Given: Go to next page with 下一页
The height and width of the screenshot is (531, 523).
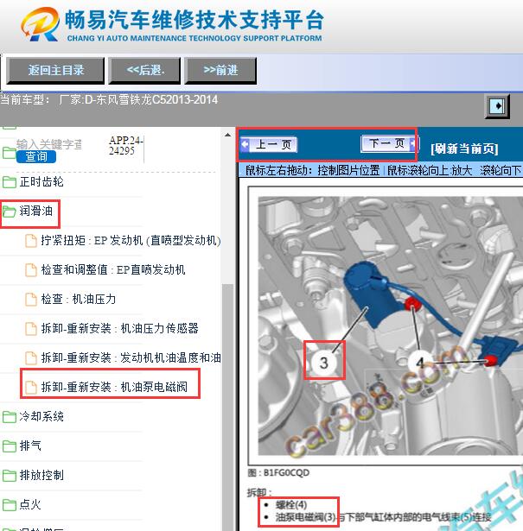Looking at the screenshot, I should coord(388,143).
